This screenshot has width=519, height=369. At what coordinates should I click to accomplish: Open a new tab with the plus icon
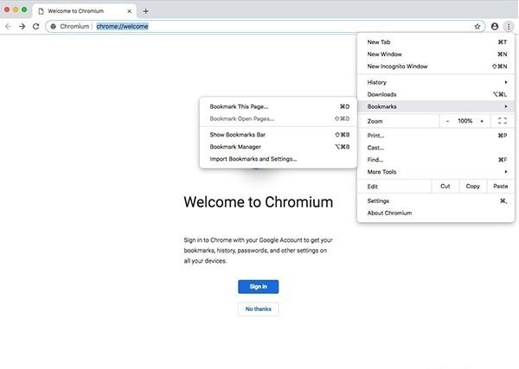point(145,11)
